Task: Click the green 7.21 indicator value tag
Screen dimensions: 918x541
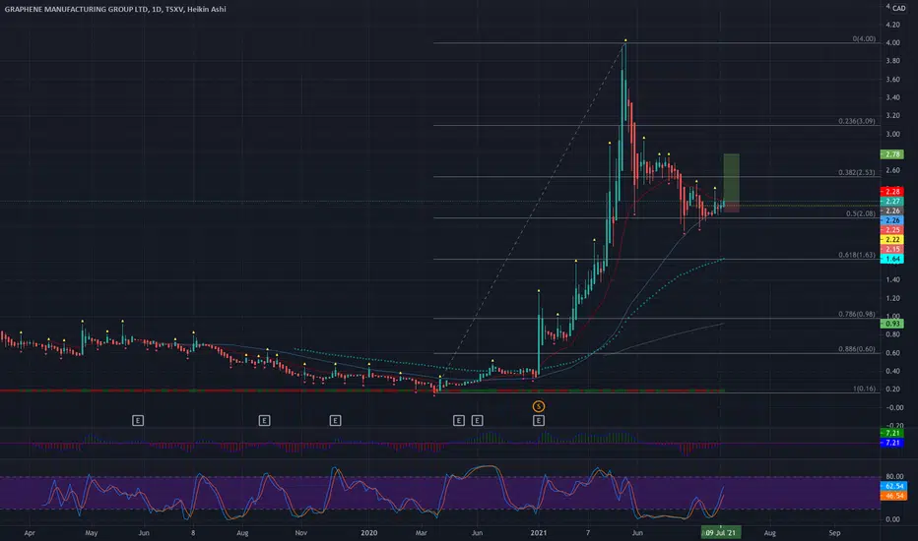Action: point(891,434)
